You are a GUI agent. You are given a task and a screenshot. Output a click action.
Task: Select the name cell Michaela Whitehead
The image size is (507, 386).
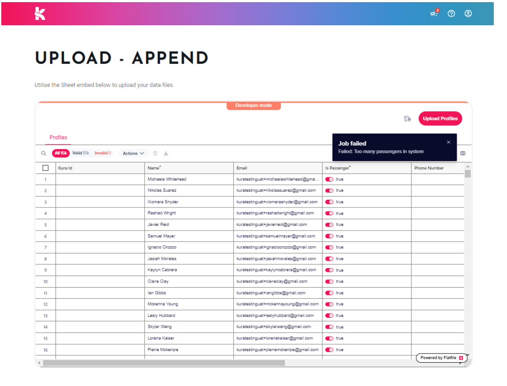[x=189, y=179]
